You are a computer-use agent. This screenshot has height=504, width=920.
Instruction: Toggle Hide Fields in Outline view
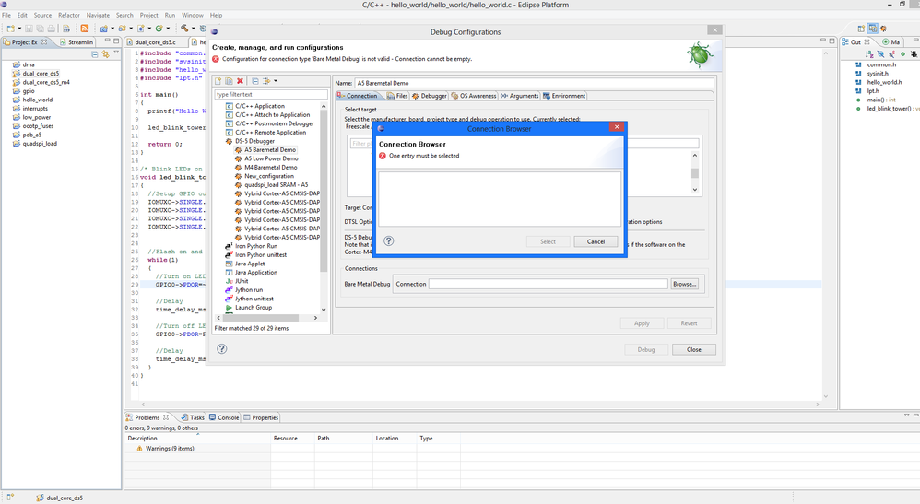(880, 54)
